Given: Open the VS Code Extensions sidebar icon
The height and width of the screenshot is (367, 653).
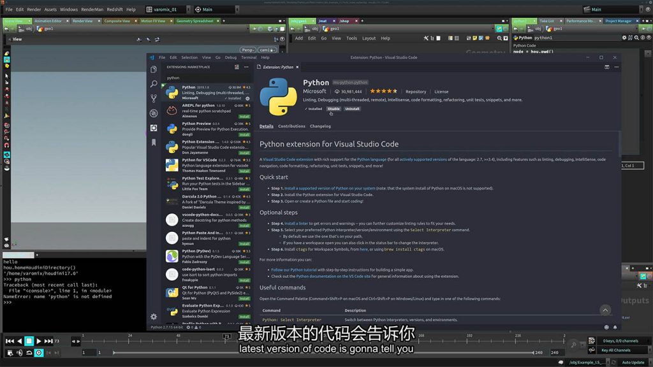Looking at the screenshot, I should tap(154, 127).
